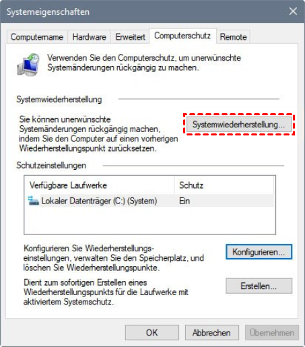Screen dimensions: 305x347
Task: Click the system protection computer icon
Action: pyautogui.click(x=28, y=64)
